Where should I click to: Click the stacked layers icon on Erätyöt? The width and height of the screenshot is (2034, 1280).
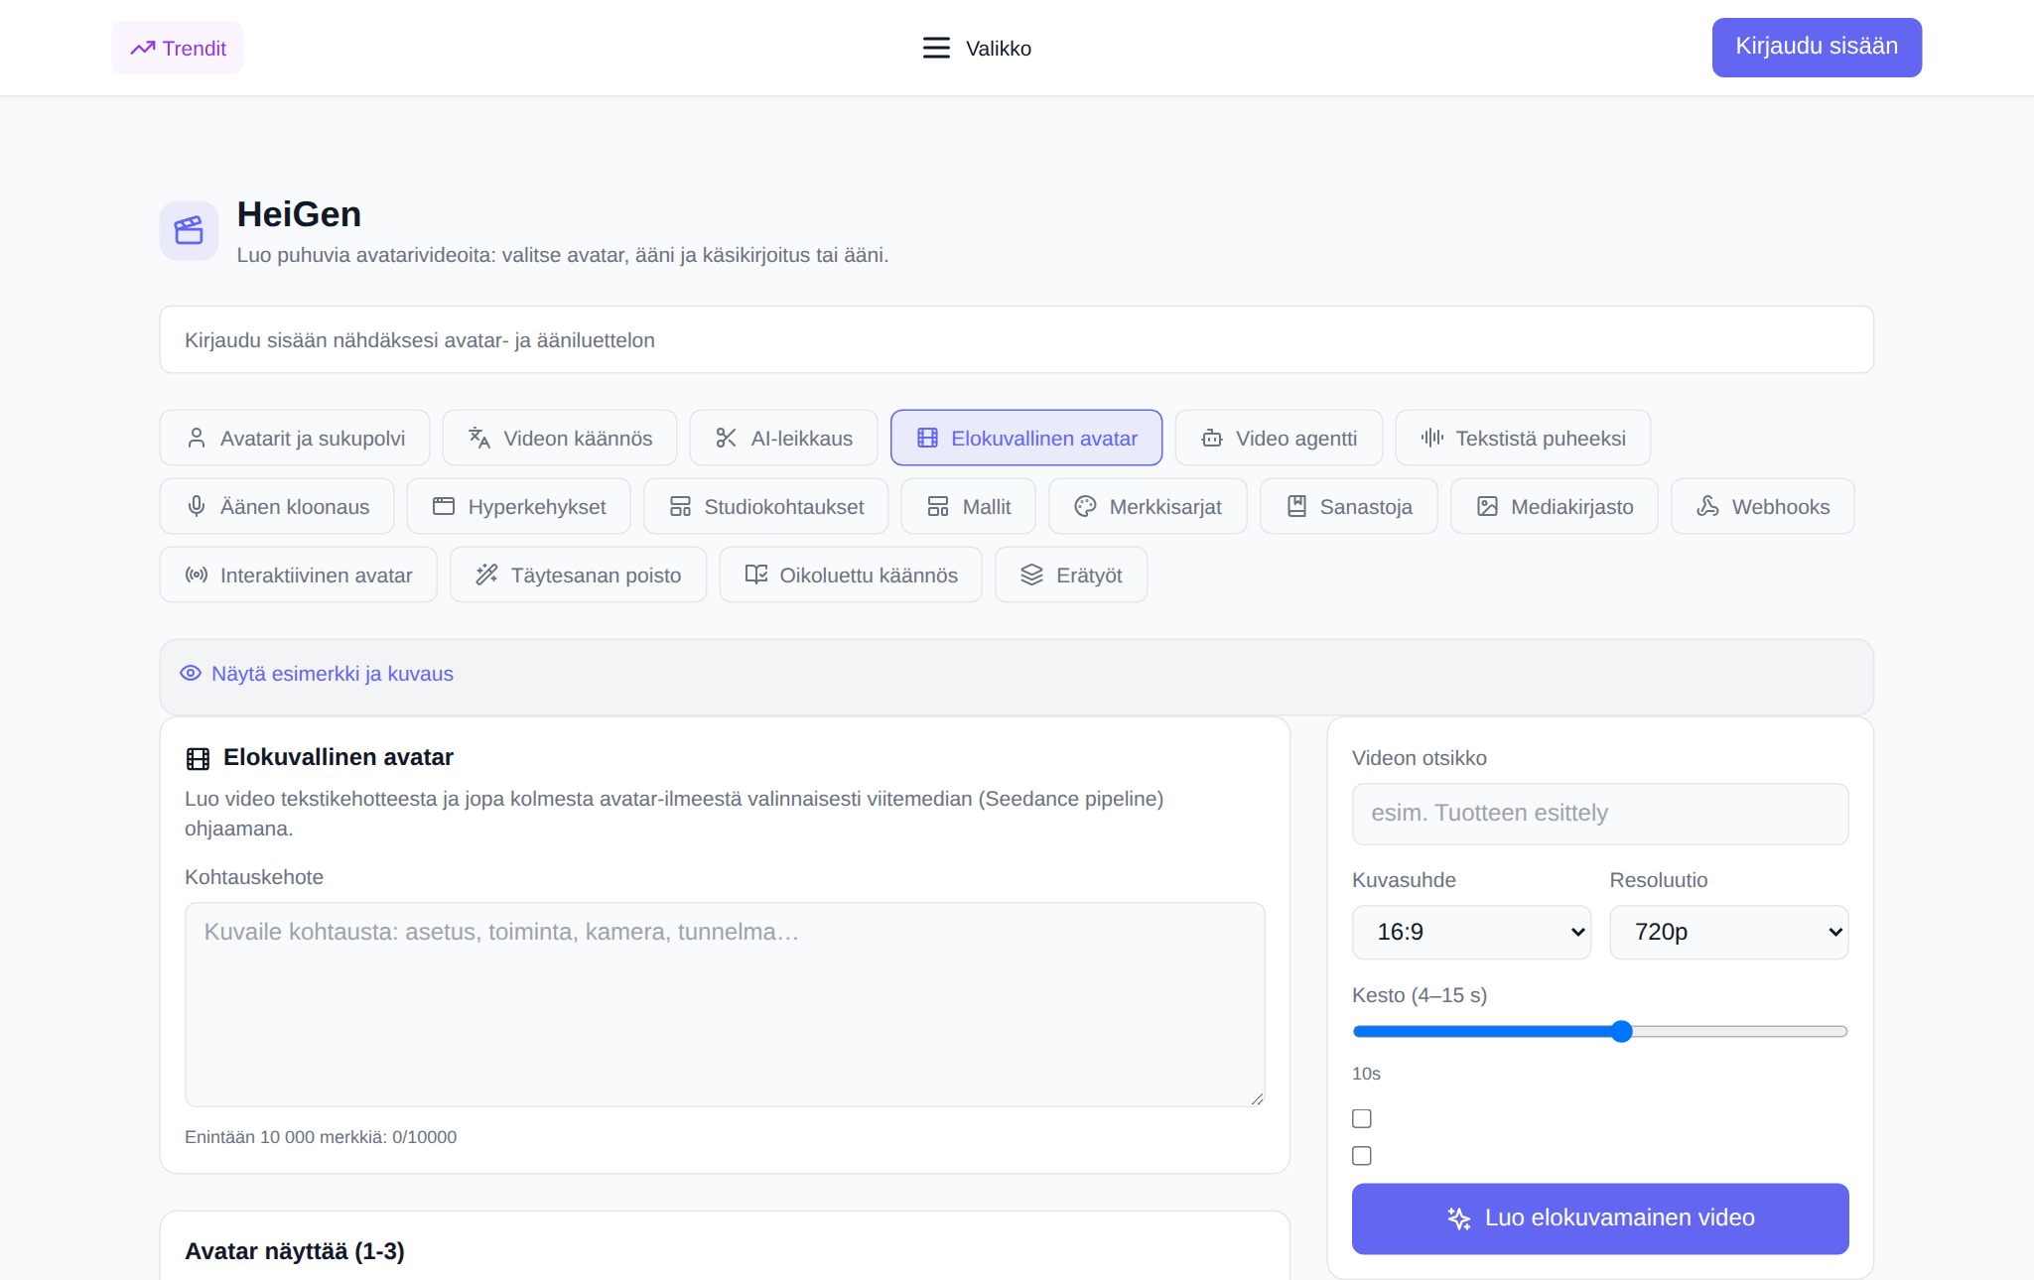tap(1032, 575)
